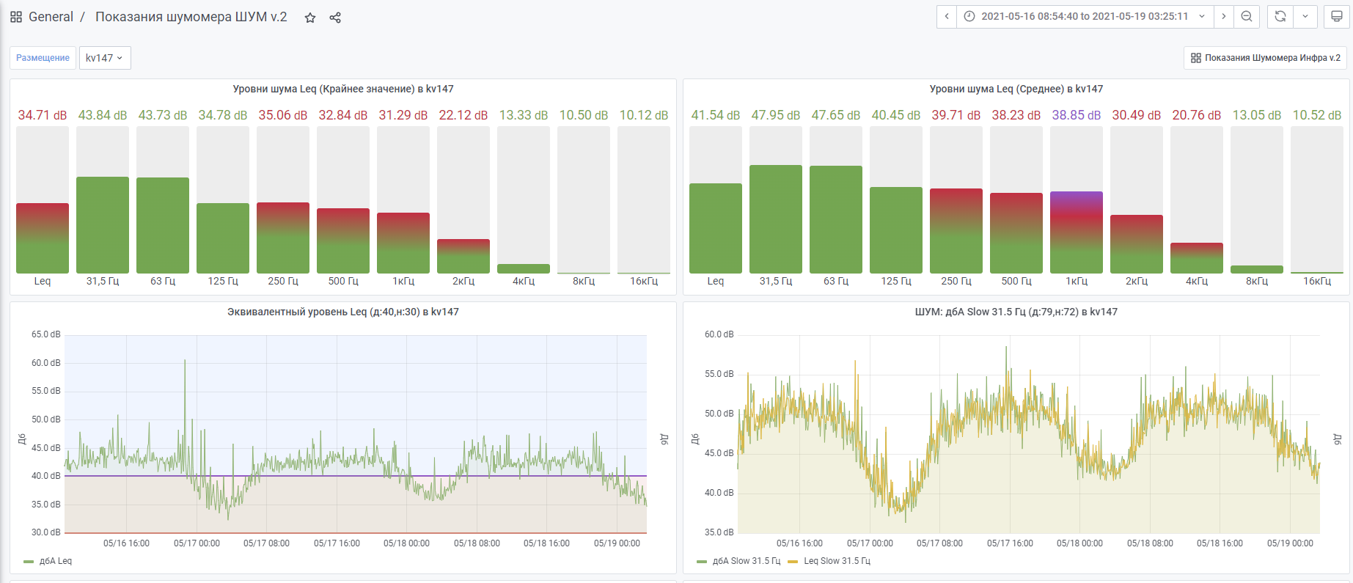The height and width of the screenshot is (583, 1353).
Task: Click the 47.95 dB value
Action: pyautogui.click(x=776, y=115)
